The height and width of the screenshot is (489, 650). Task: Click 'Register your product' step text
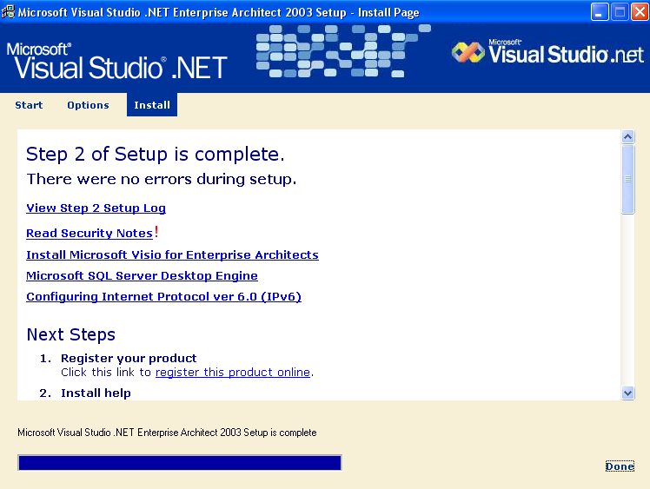[129, 358]
